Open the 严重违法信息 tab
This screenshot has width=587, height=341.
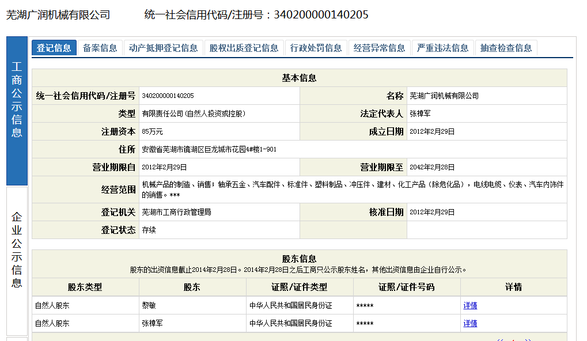[x=442, y=48]
